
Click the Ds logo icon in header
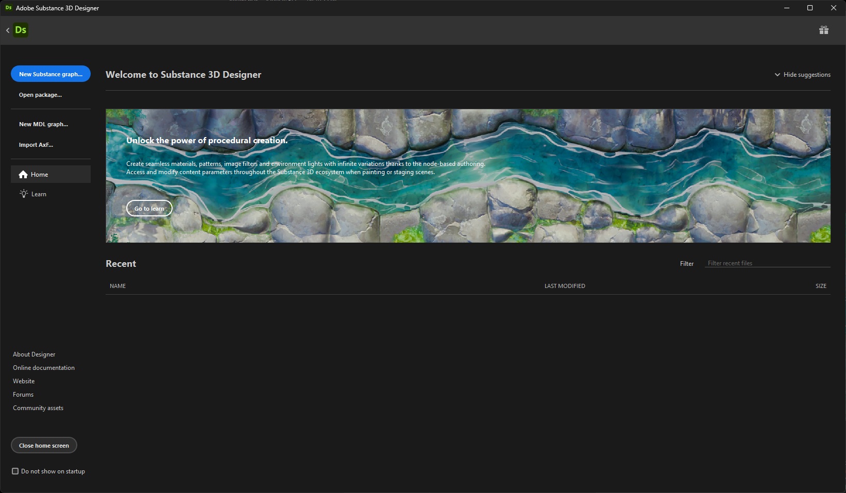coord(21,30)
